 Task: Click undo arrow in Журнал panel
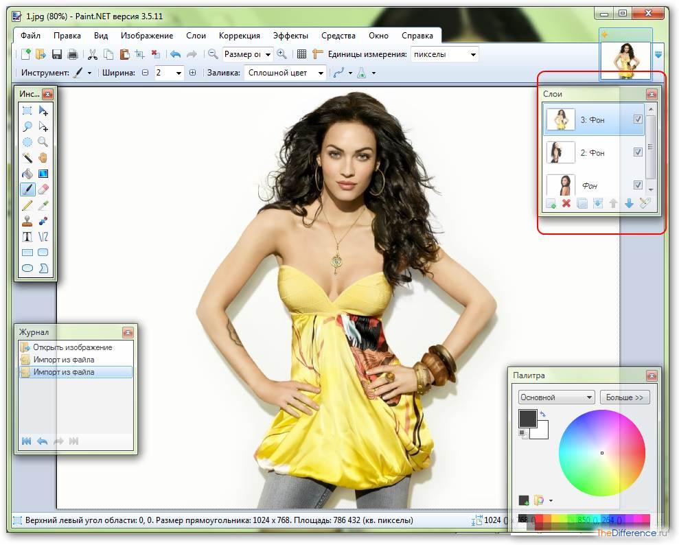tap(43, 441)
